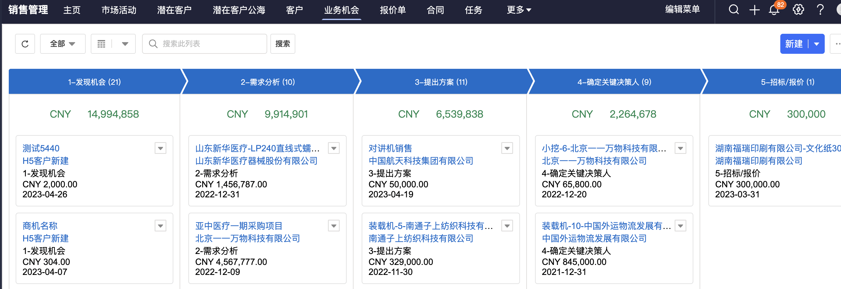Click the plus quick-create icon
Image resolution: width=841 pixels, height=289 pixels.
pyautogui.click(x=754, y=10)
